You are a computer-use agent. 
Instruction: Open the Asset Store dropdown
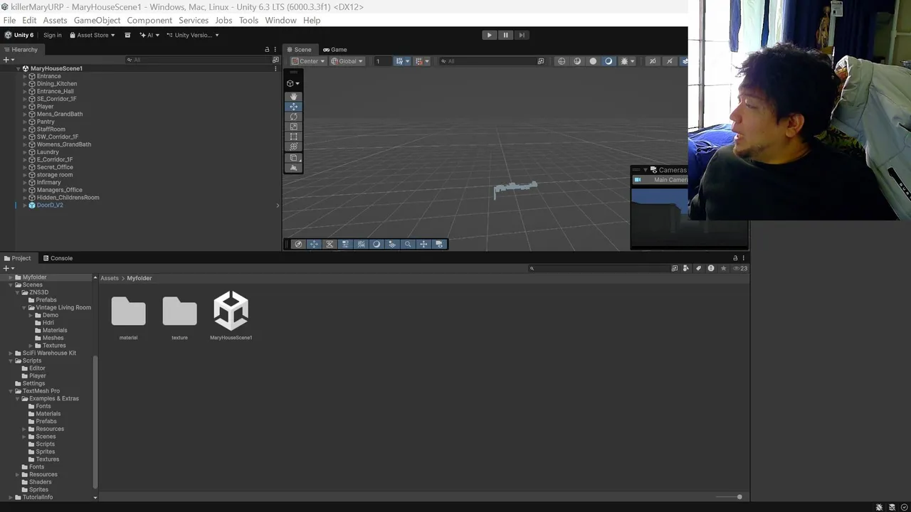point(93,35)
